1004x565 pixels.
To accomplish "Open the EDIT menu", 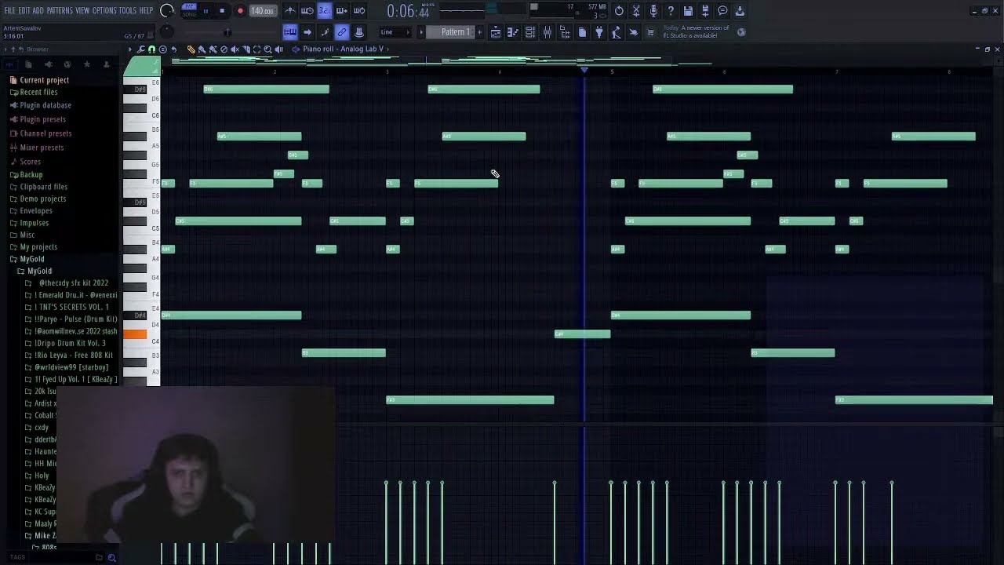I will 24,10.
